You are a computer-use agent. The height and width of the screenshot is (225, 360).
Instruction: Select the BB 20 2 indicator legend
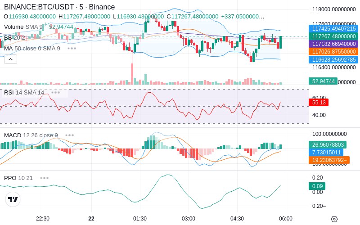point(14,38)
